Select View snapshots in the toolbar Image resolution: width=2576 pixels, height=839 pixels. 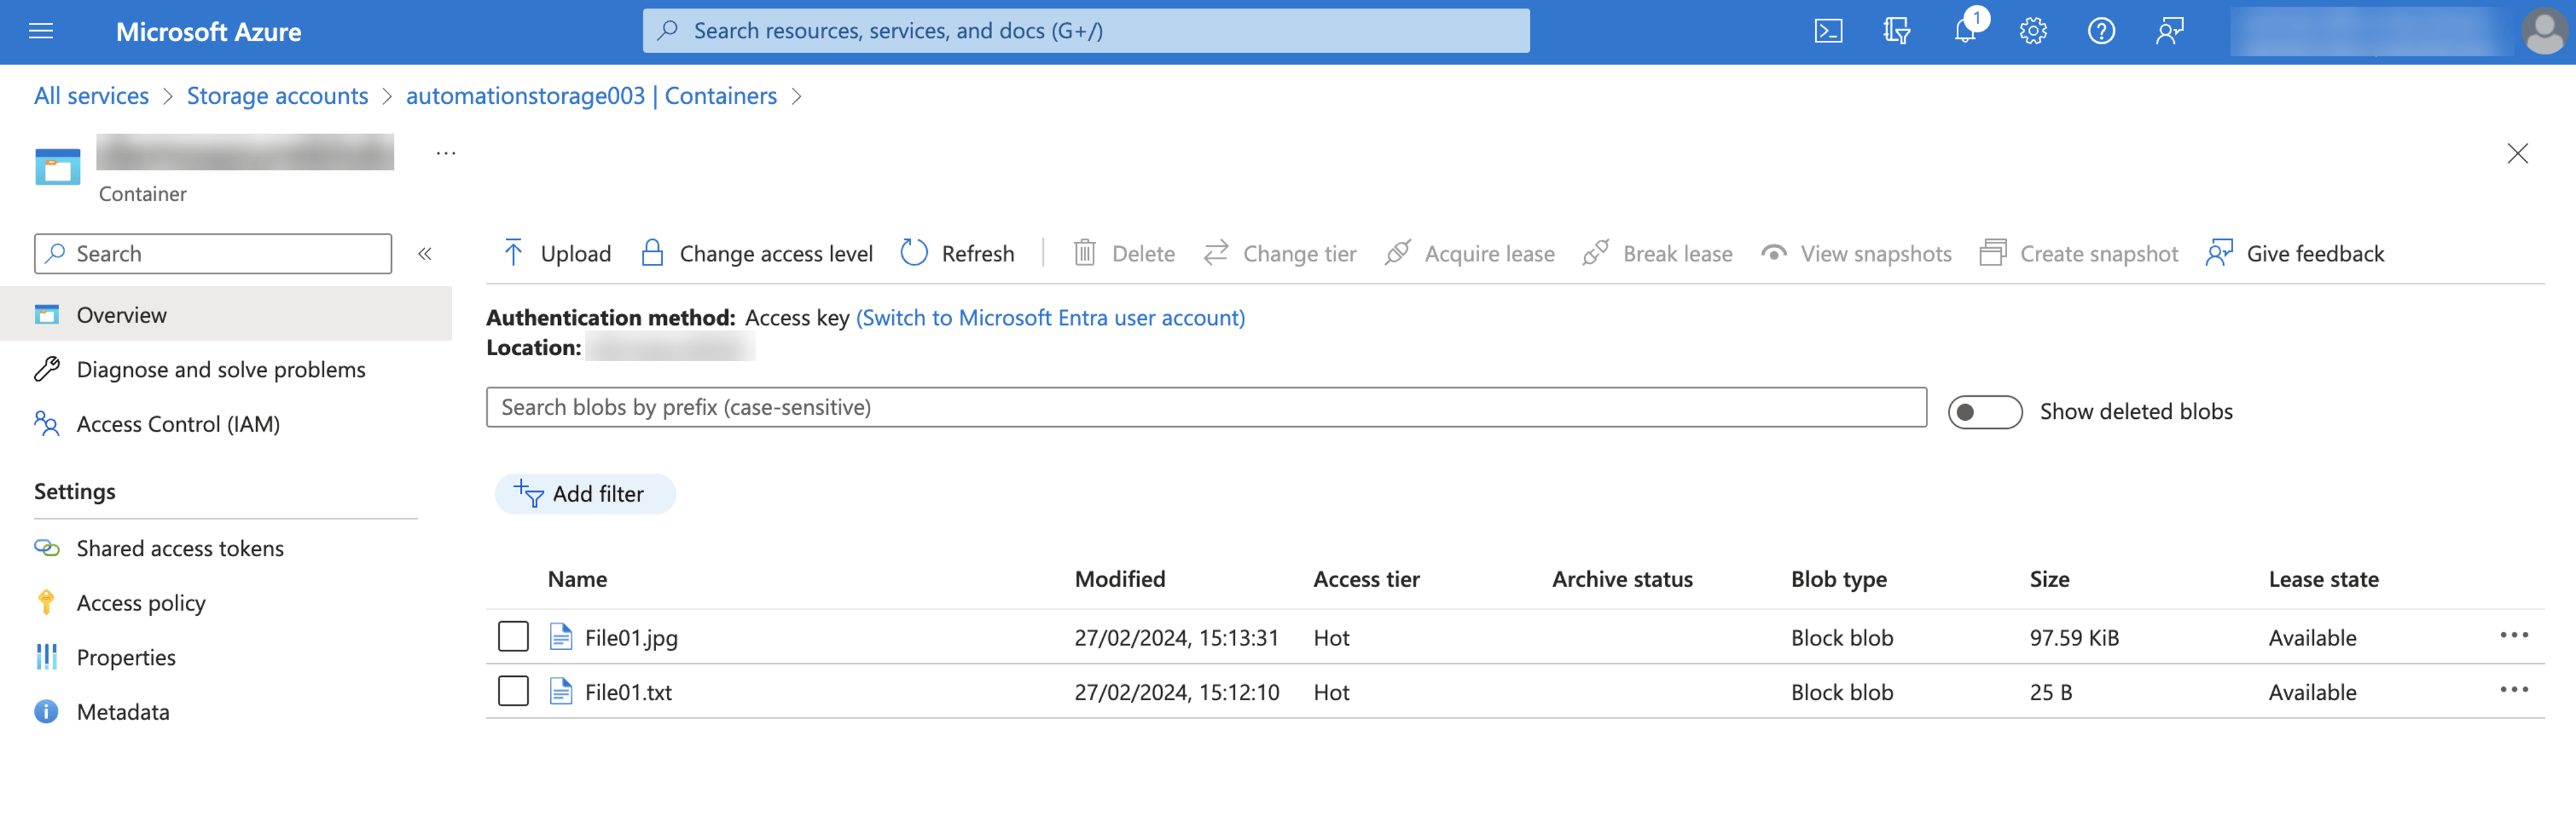(x=1856, y=254)
